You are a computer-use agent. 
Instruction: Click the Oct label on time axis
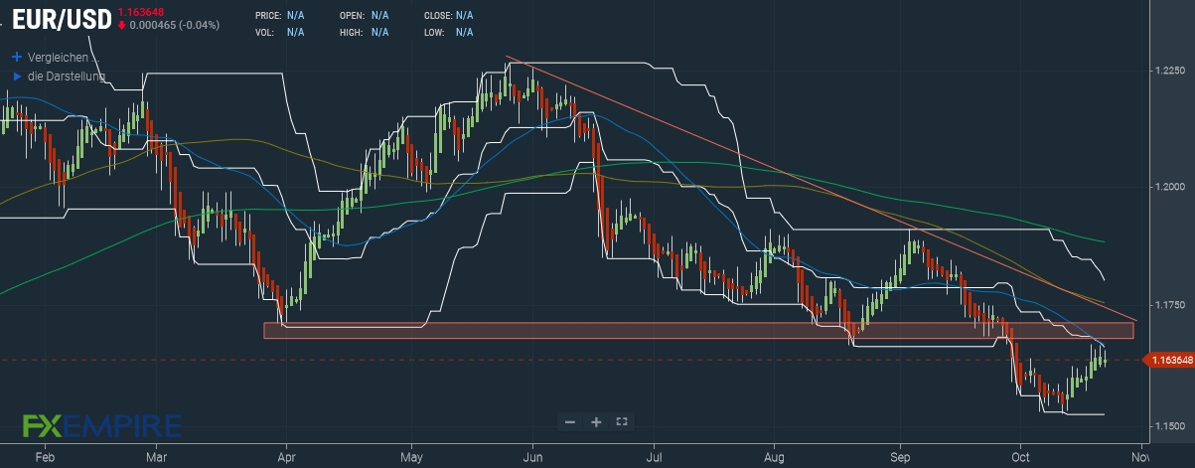(x=1020, y=458)
